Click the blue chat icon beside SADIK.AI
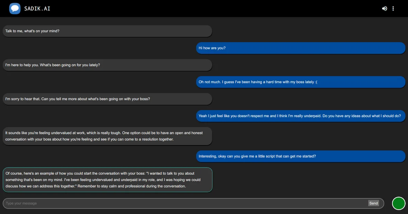This screenshot has width=408, height=214. [14, 8]
